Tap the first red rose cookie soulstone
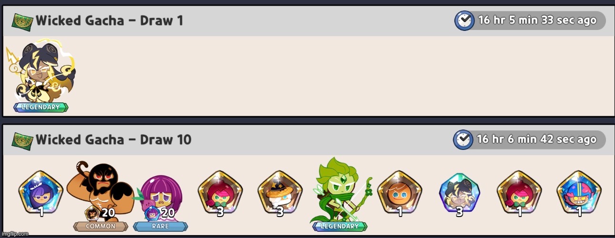Viewport: 615px width, 238px height. click(220, 191)
